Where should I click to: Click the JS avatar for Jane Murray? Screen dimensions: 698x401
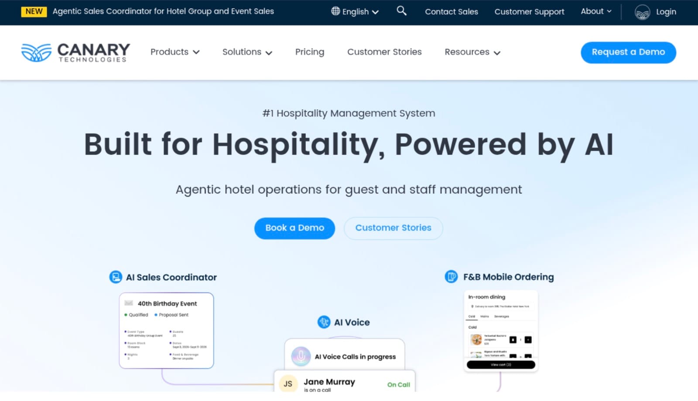pos(288,384)
